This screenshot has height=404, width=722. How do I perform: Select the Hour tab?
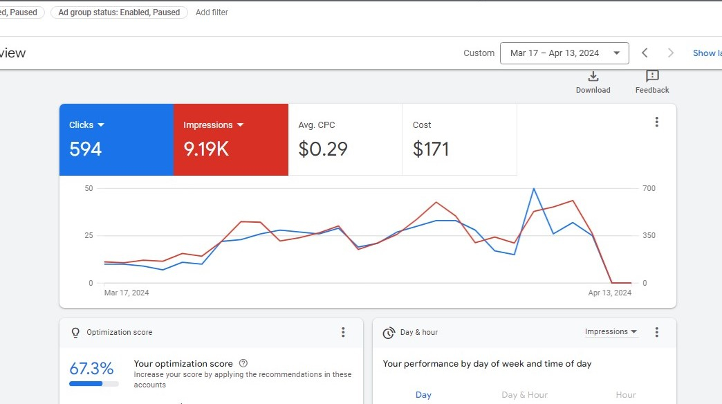[625, 395]
